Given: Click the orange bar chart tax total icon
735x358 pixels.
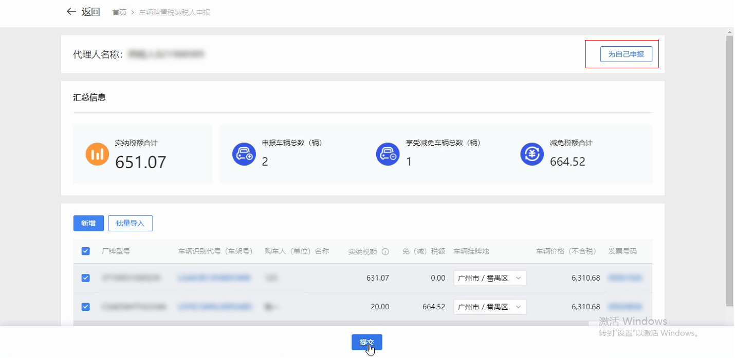Looking at the screenshot, I should click(x=97, y=154).
